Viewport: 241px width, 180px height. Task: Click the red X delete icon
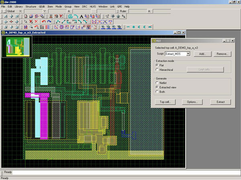click(x=36, y=22)
